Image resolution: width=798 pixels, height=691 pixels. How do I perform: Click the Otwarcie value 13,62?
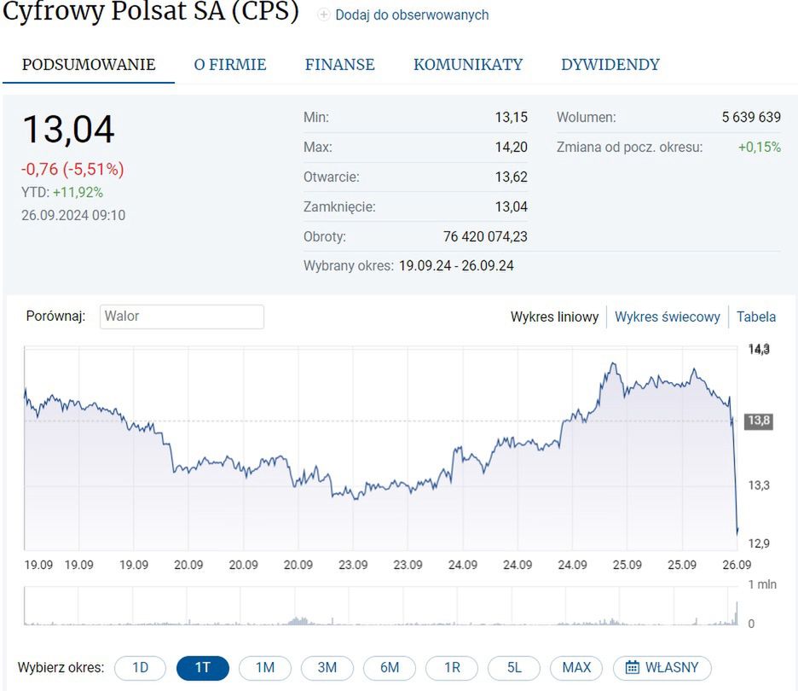click(x=512, y=177)
